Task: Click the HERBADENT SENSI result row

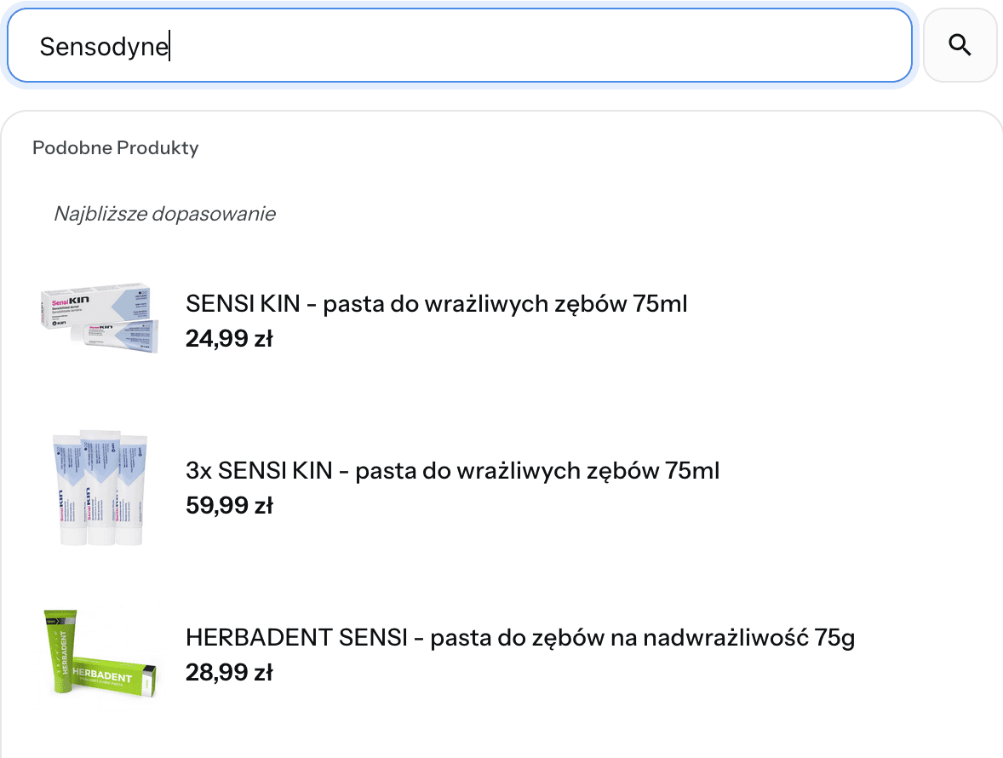Action: [x=426, y=654]
